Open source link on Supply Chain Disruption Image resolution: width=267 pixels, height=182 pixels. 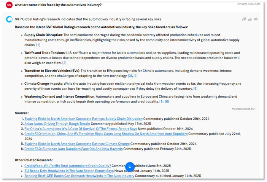[x=83, y=119]
